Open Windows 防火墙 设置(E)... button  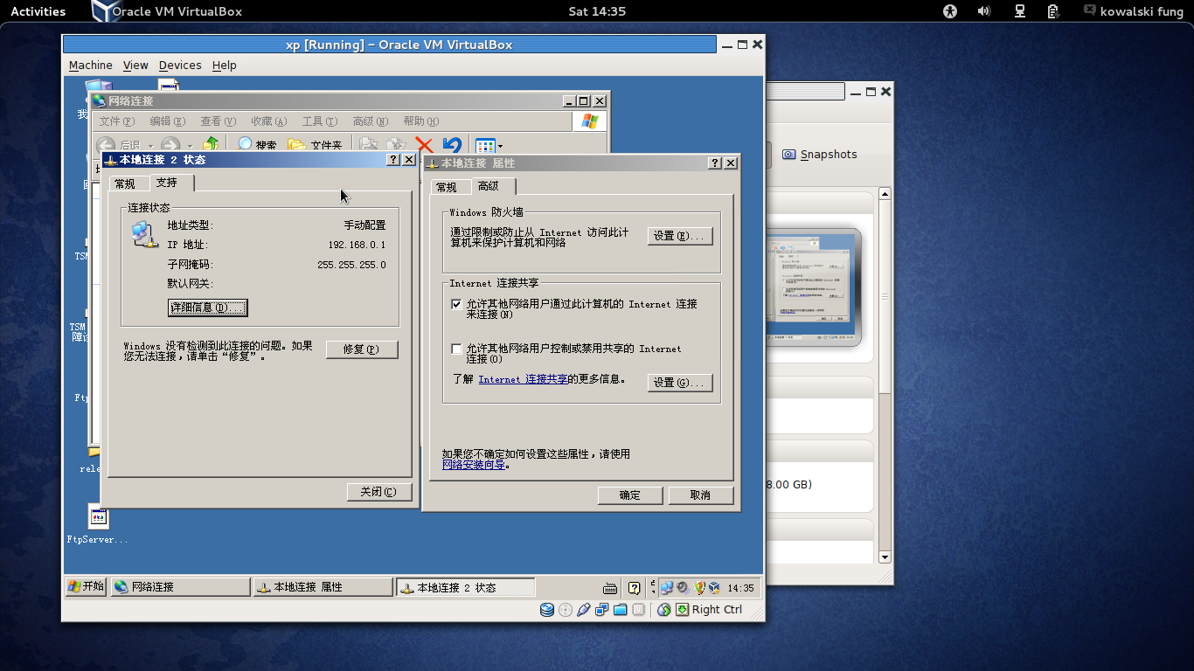pos(680,236)
